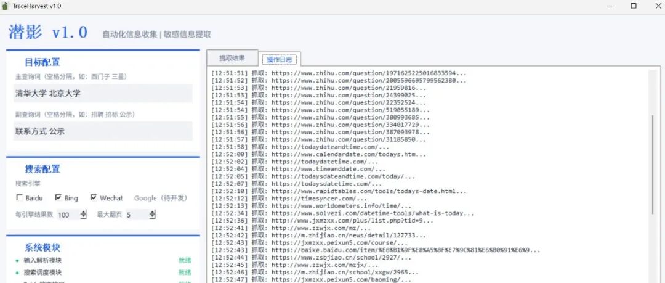Click the 副查询词 hint label text

(75, 114)
